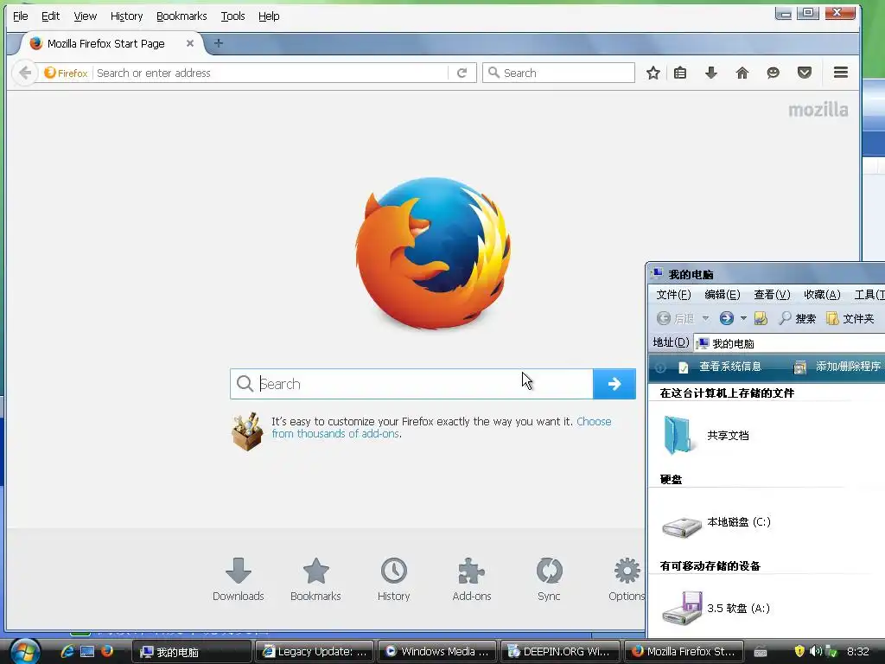Viewport: 885px width, 664px height.
Task: Select 3.5 软盘 (A:) floppy drive
Action: pyautogui.click(x=716, y=608)
